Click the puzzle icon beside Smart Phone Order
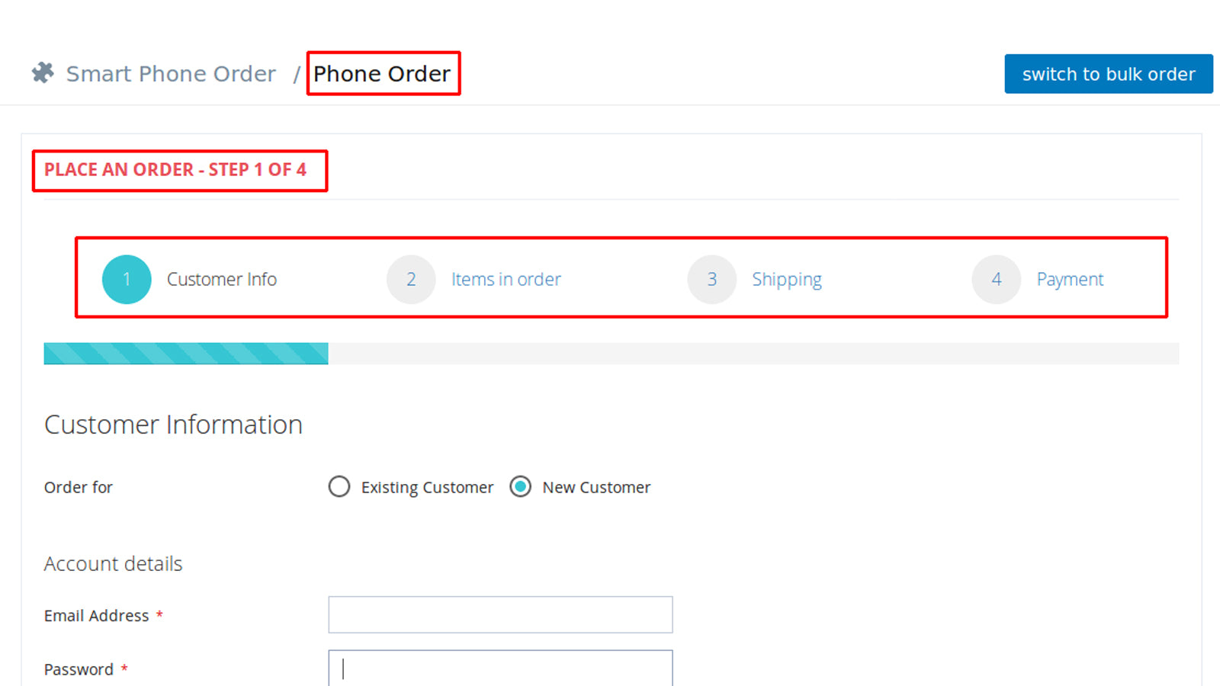Screen dimensions: 1220x686 (43, 72)
